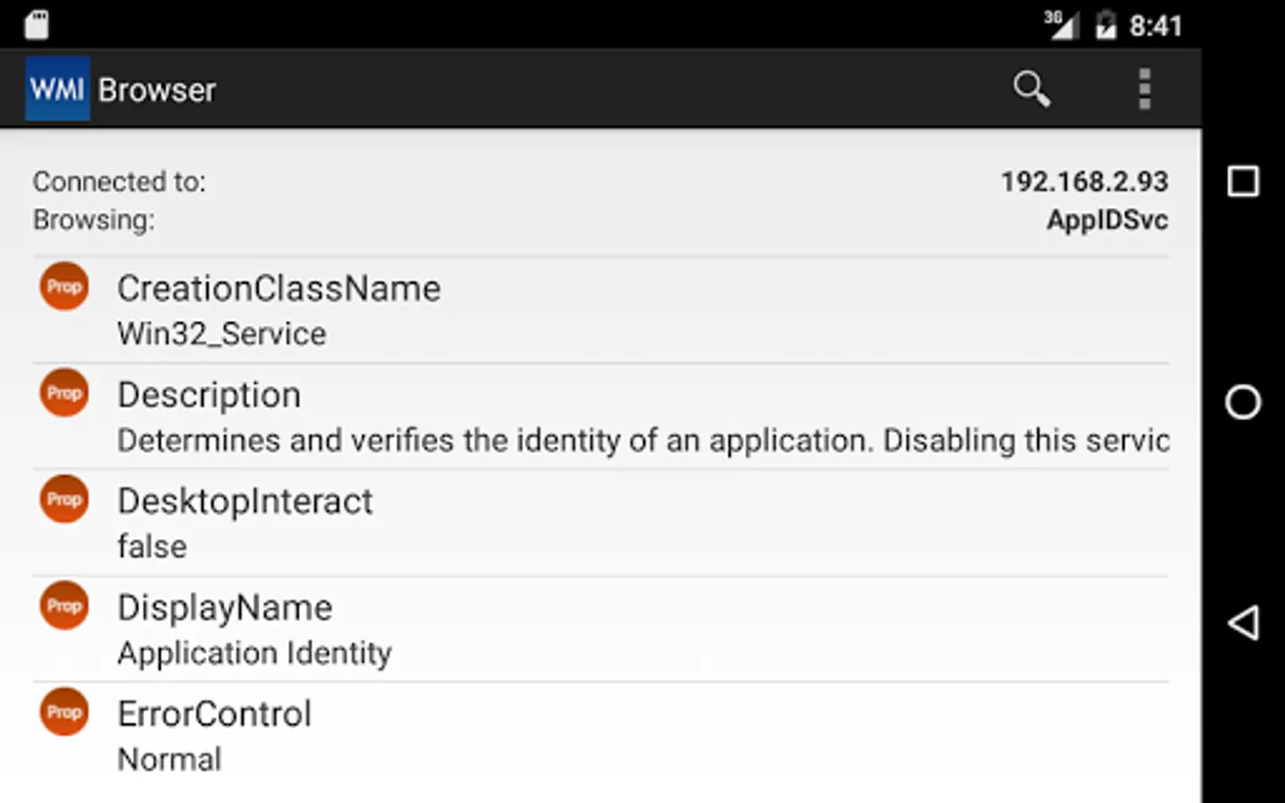Select the Description property text
Image resolution: width=1285 pixels, height=803 pixels.
click(643, 441)
